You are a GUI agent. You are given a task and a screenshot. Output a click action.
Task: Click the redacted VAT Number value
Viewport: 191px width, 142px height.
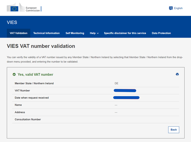pyautogui.click(x=125, y=91)
